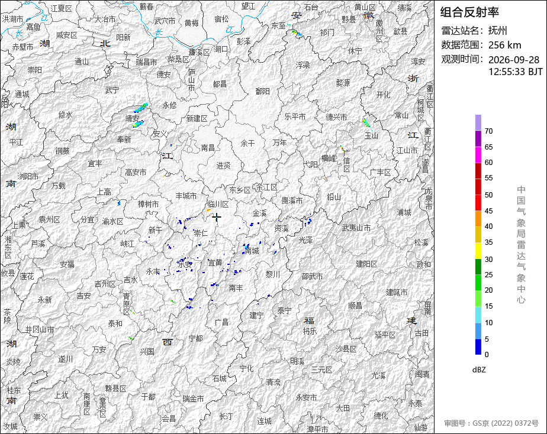Click the 南城 label on the map
547x434 pixels.
tap(252, 251)
